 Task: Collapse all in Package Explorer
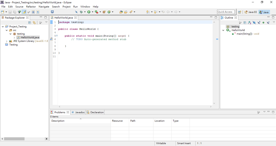[x=30, y=22]
